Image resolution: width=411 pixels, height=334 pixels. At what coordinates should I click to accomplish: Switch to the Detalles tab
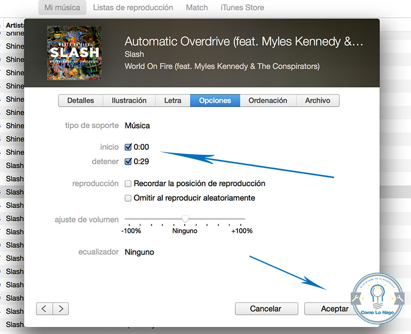[81, 101]
